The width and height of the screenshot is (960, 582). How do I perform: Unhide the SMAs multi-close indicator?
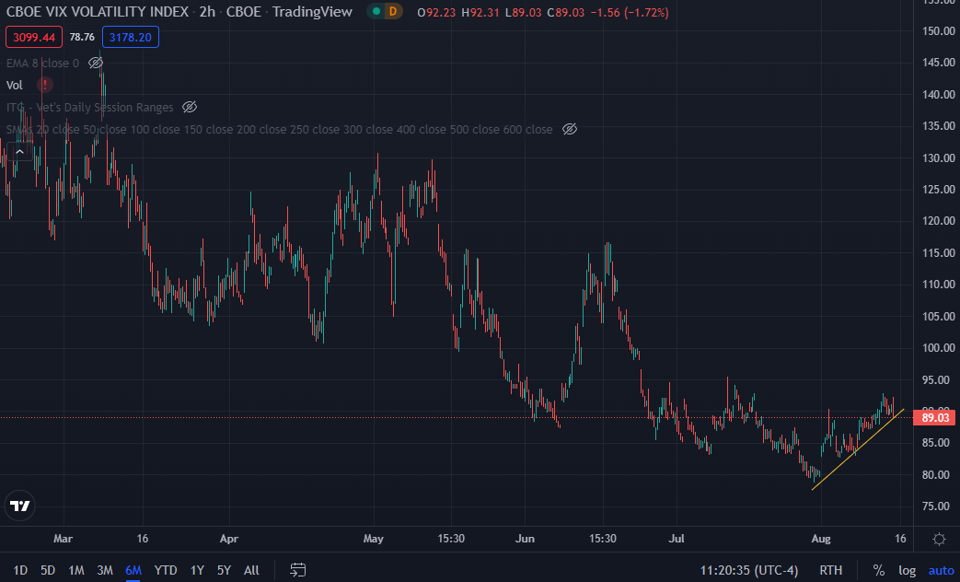(x=570, y=129)
